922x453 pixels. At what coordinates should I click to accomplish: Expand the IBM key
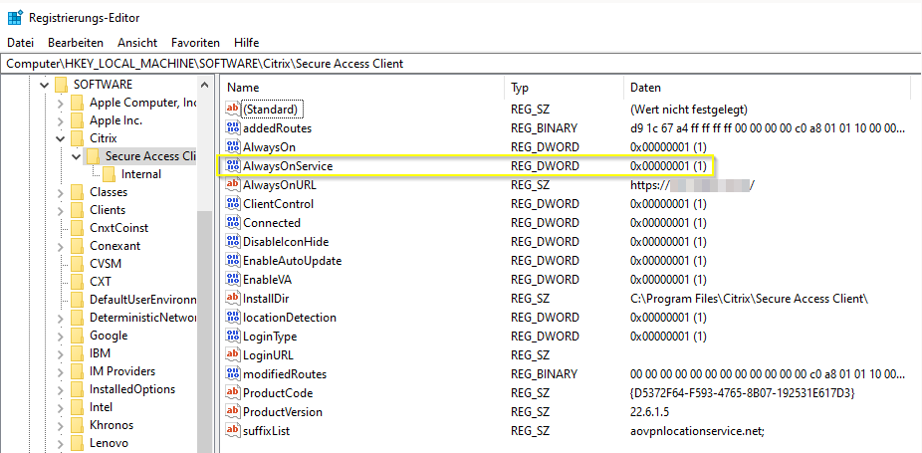[x=60, y=353]
